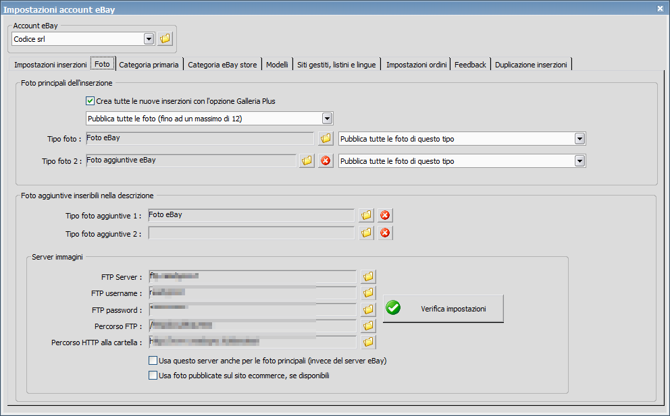Enable Usa questo server anche per foto principali
The image size is (670, 416).
pos(153,361)
